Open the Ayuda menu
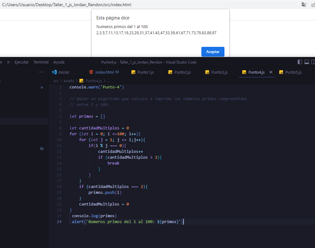315x248 pixels. [59, 62]
